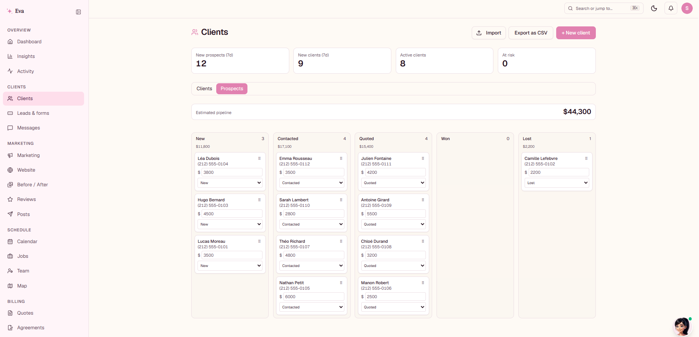This screenshot has width=699, height=337.
Task: Click the Reviews star icon
Action: 10,199
